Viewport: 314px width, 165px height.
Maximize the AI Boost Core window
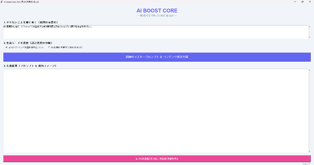302,2
